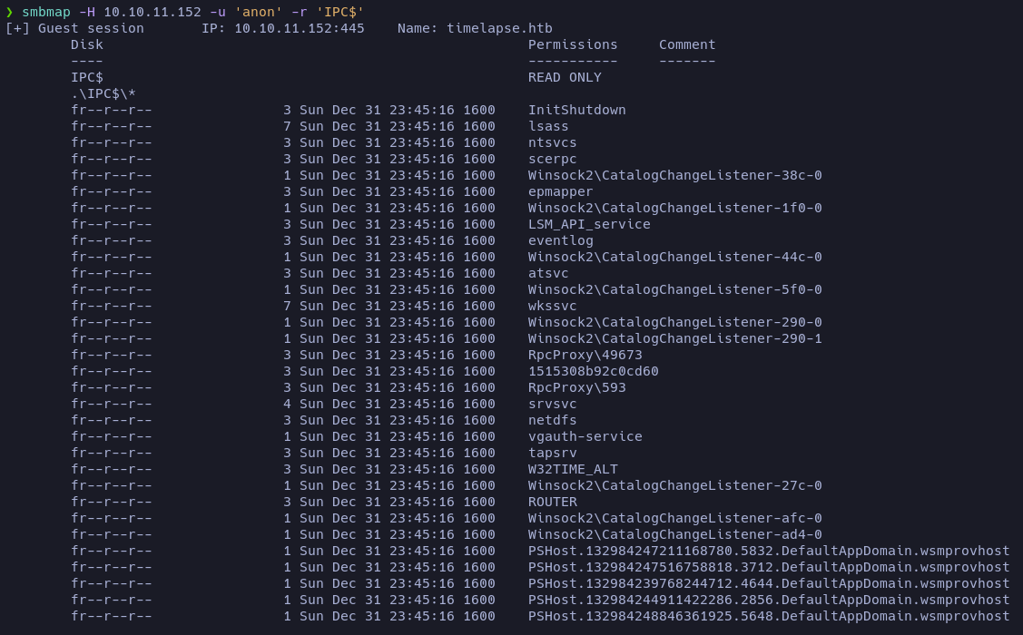Click the vgauth-service entry

click(x=585, y=436)
